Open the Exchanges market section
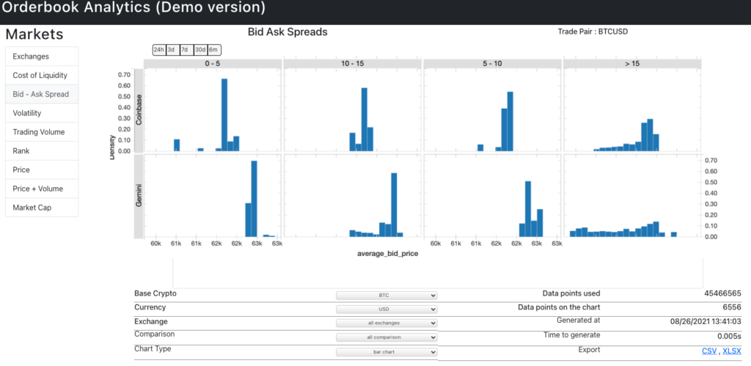The height and width of the screenshot is (366, 751). point(42,56)
